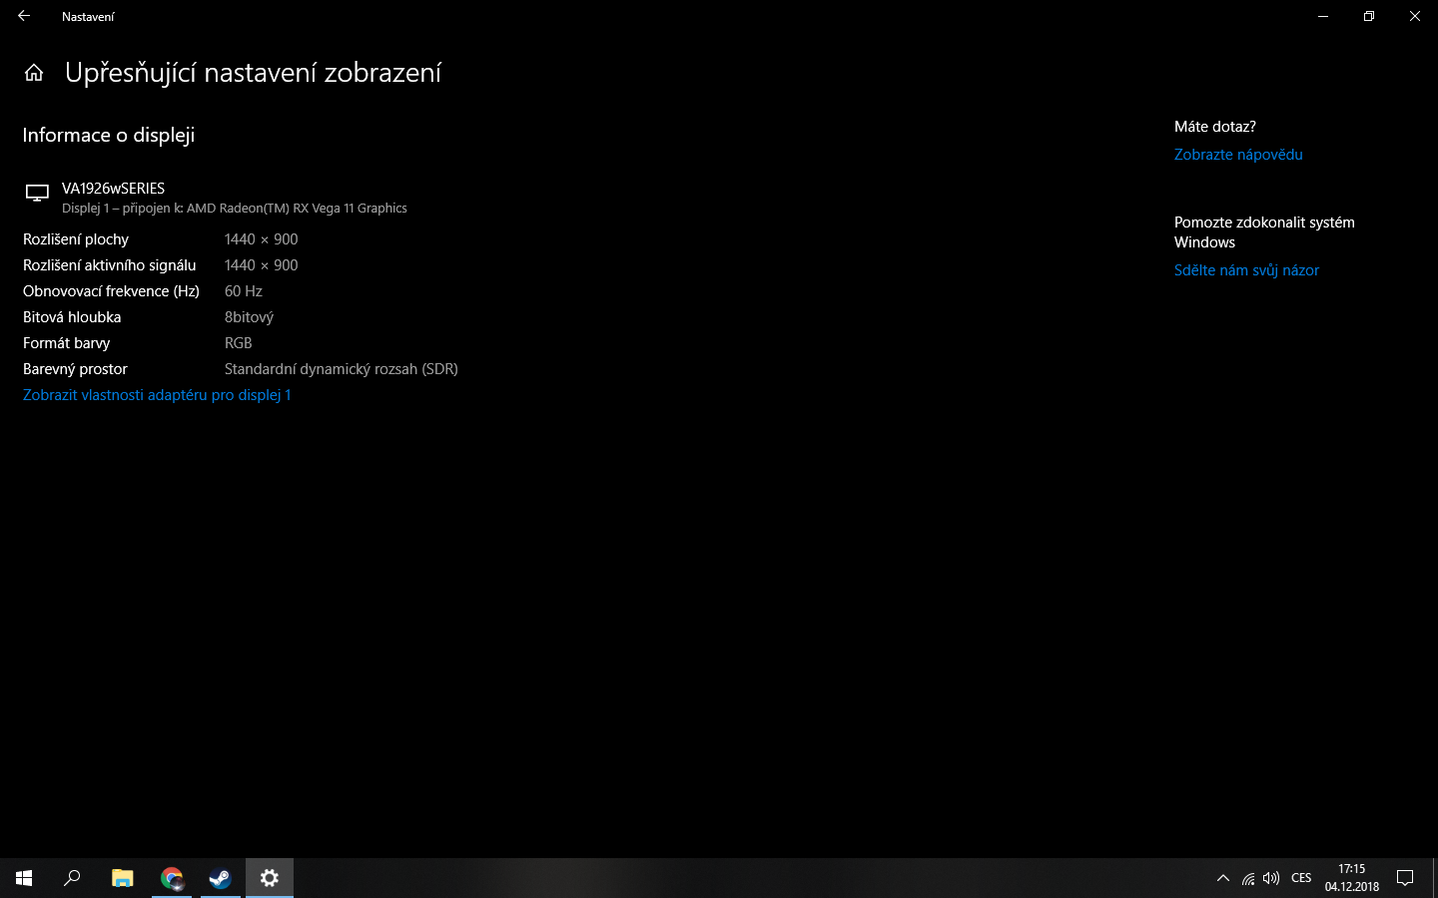
Task: Open the network status tray icon
Action: (x=1248, y=878)
